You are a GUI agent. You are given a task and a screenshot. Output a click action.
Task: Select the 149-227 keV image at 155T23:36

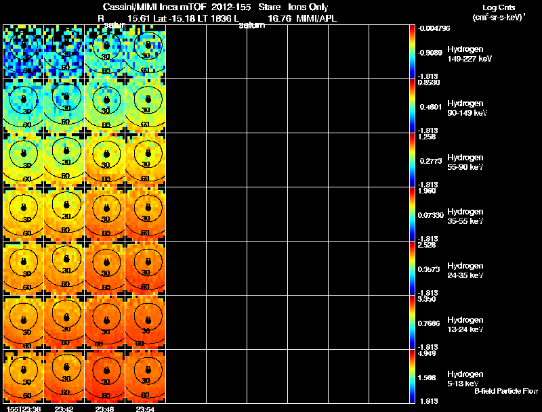[24, 51]
